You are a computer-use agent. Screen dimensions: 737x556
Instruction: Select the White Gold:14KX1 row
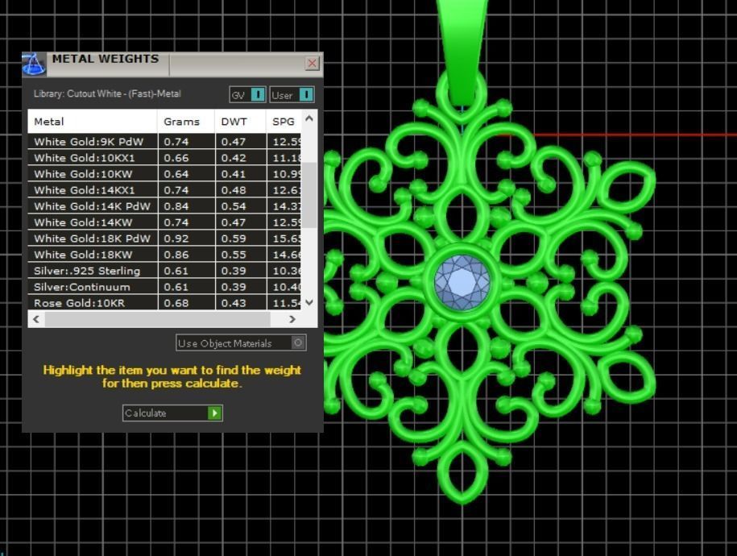(x=164, y=190)
